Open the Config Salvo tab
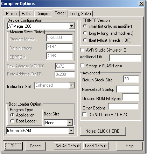The height and width of the screenshot is (154, 147). pos(80,14)
